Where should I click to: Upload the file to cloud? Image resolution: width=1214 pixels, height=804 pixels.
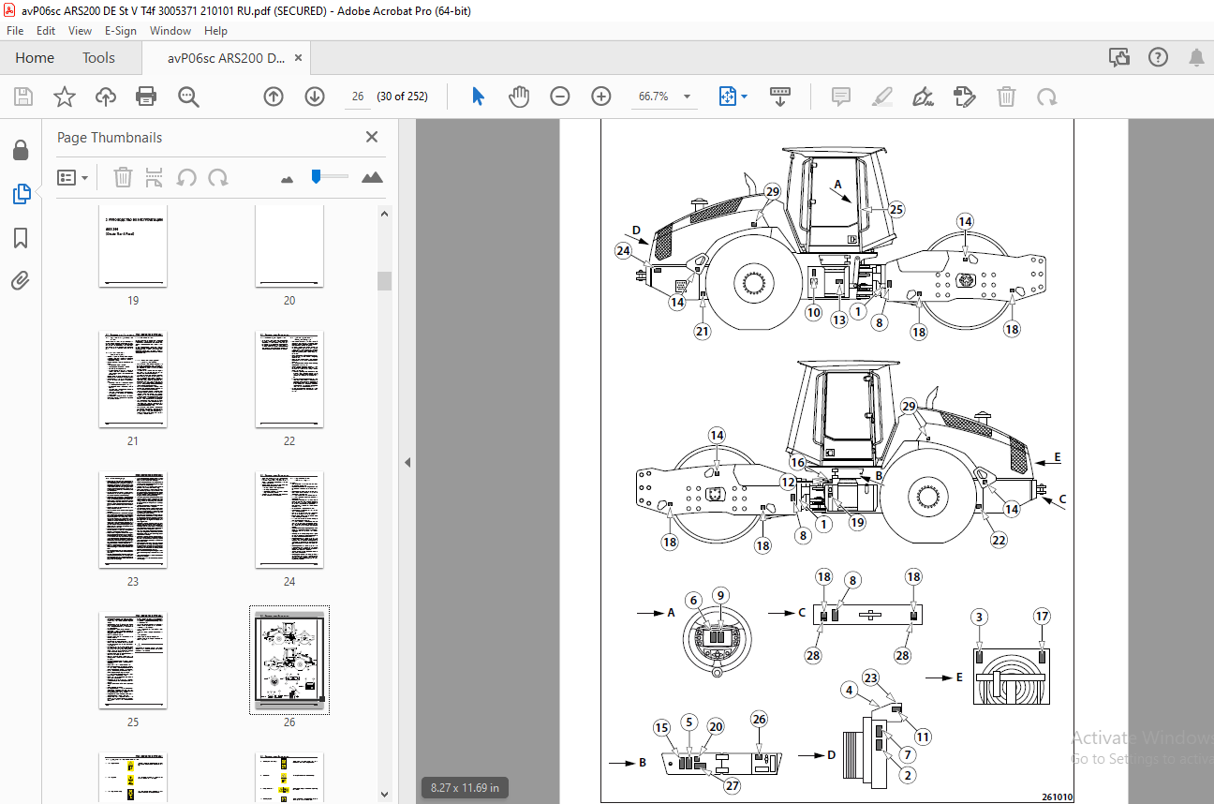[106, 97]
